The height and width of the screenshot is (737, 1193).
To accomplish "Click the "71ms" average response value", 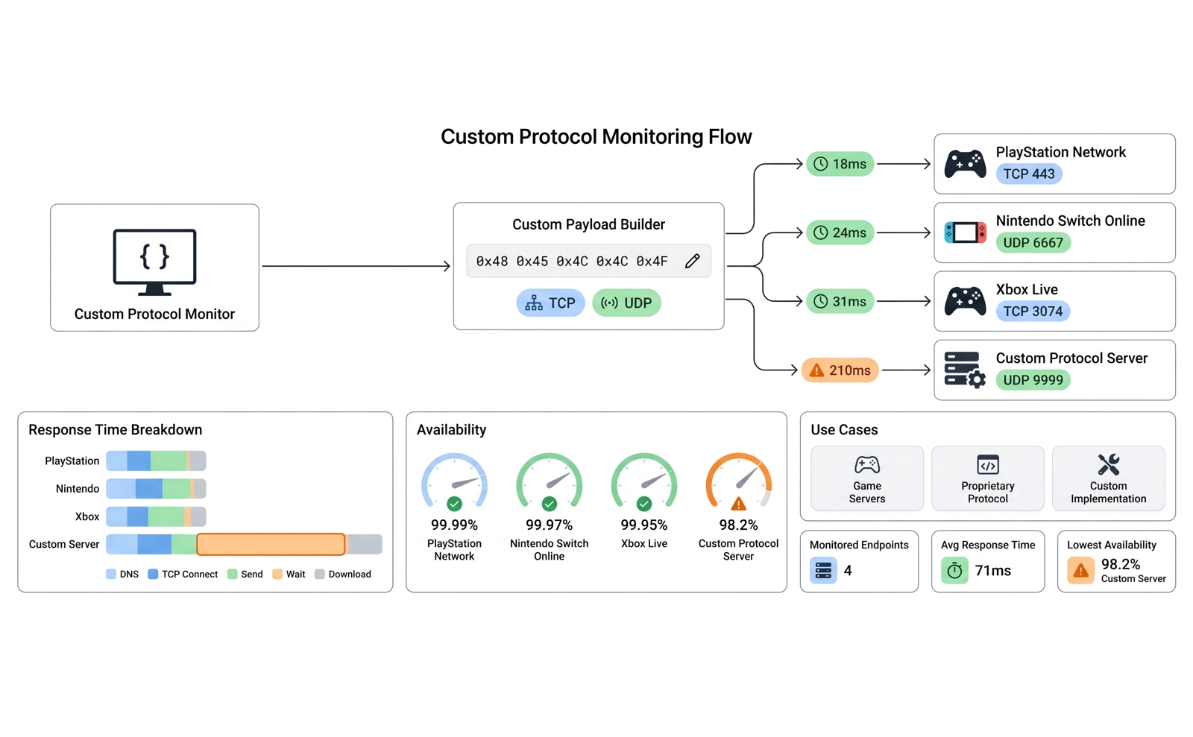I will click(x=993, y=571).
